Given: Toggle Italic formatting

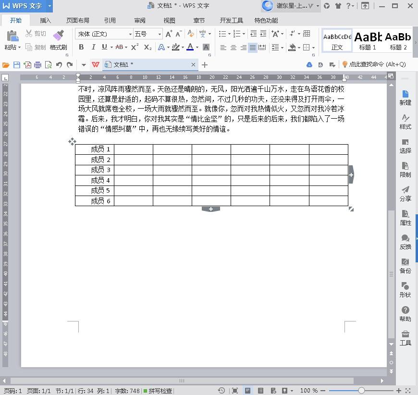Looking at the screenshot, I should (x=93, y=47).
